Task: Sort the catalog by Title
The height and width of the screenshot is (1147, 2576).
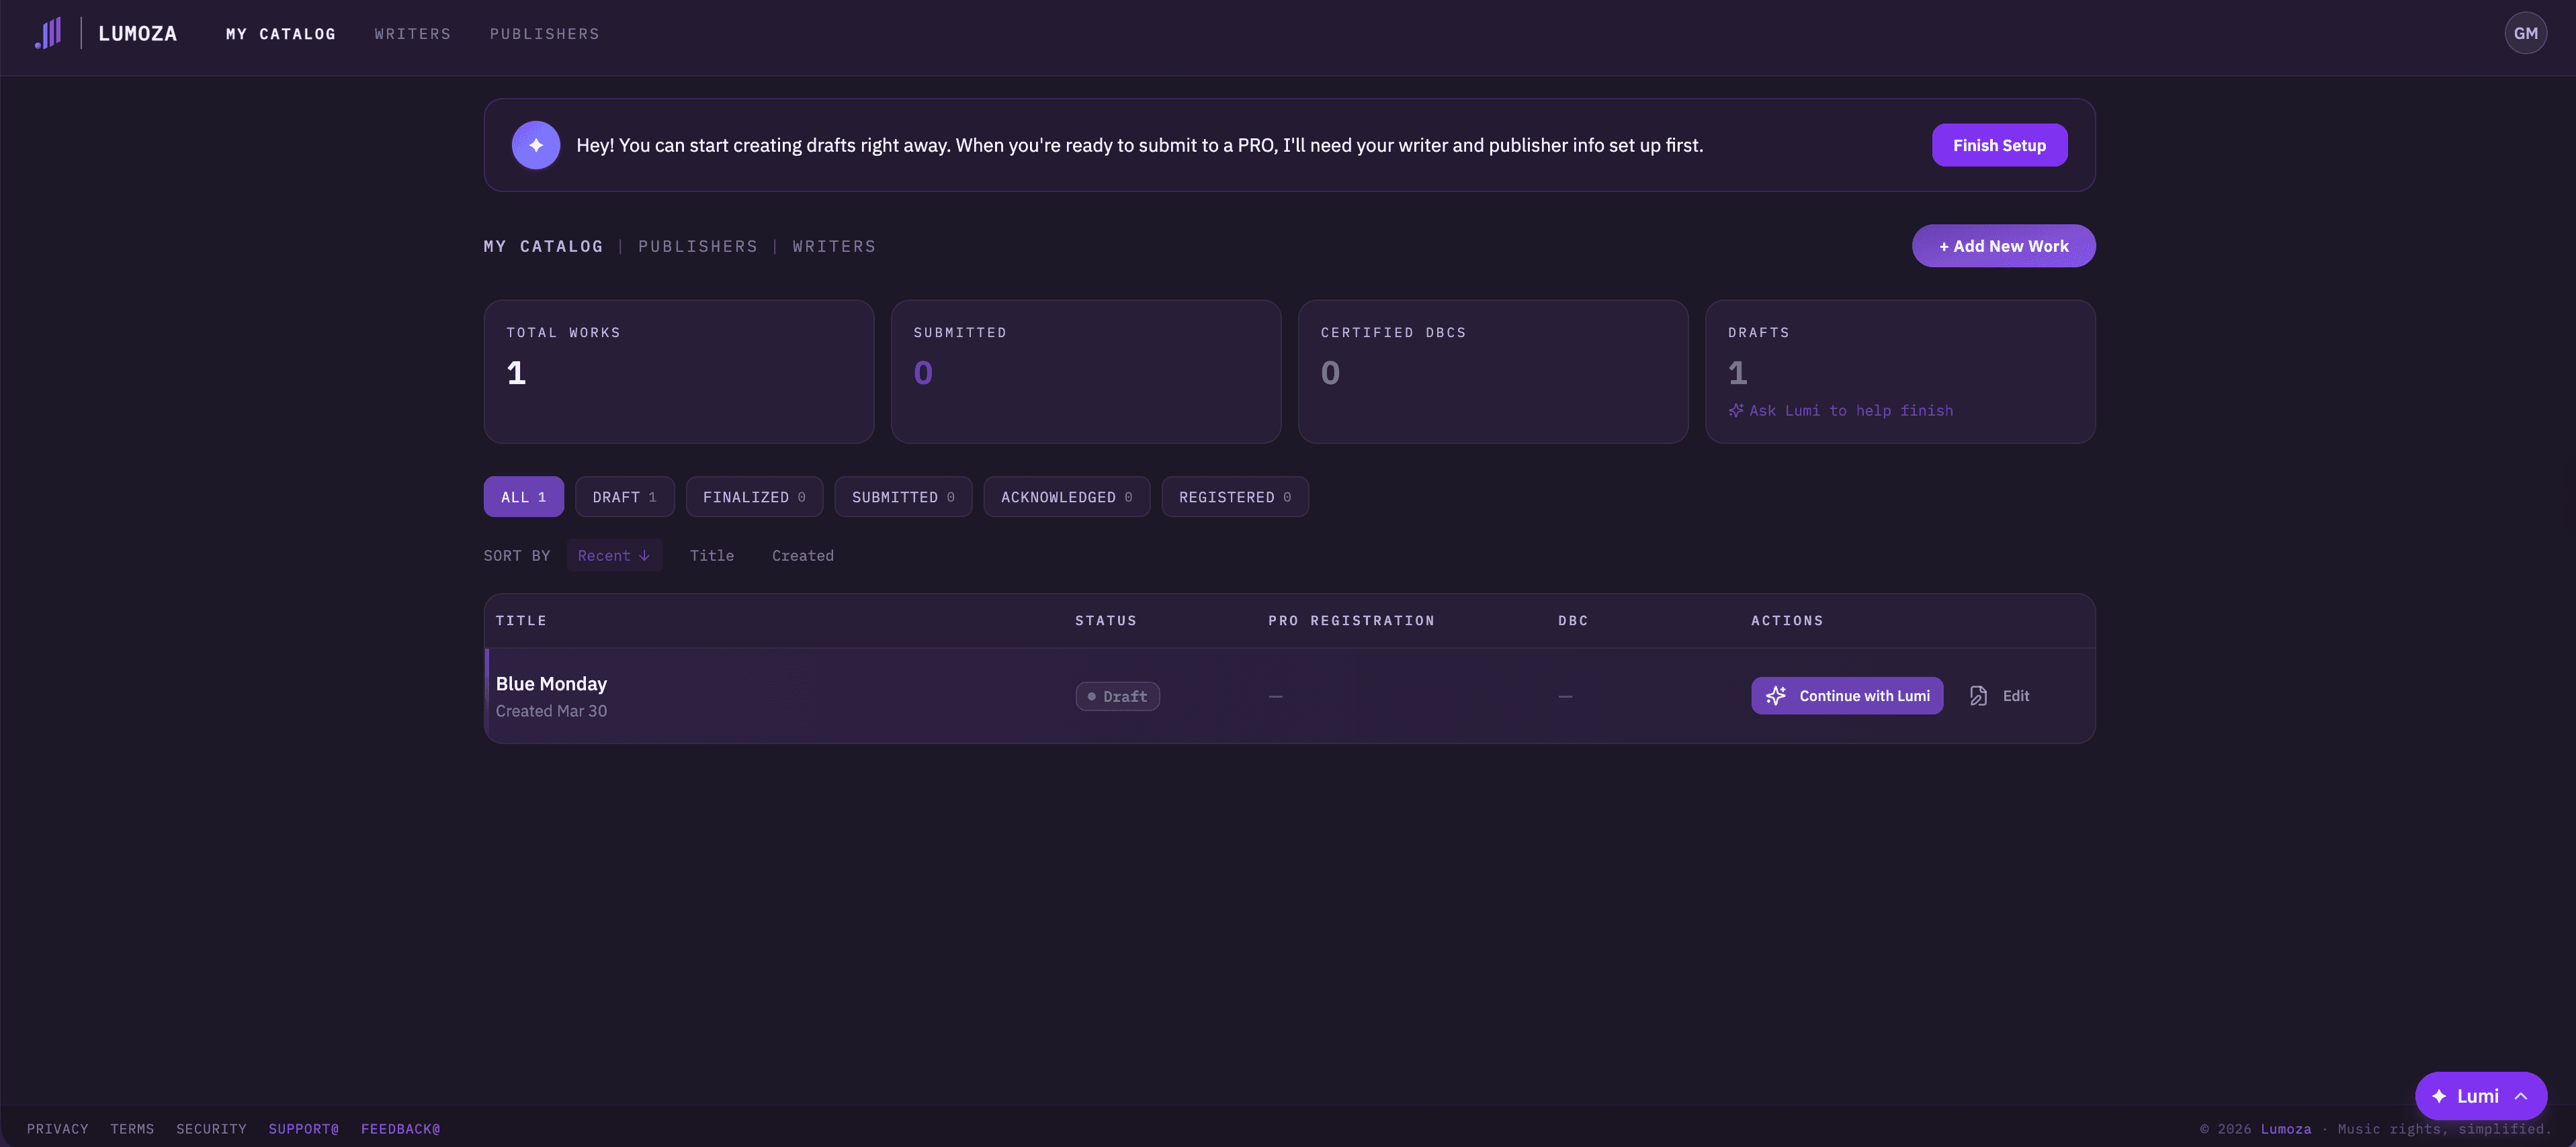Action: 711,555
